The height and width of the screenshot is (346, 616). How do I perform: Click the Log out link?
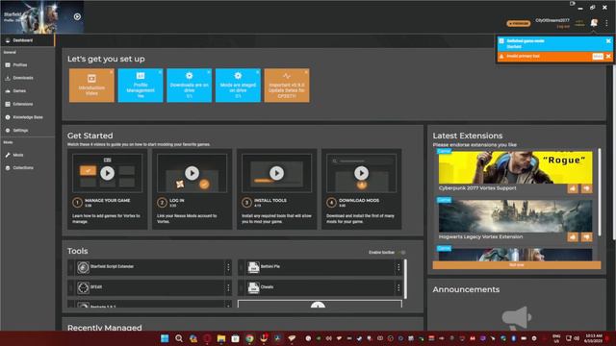(x=563, y=26)
